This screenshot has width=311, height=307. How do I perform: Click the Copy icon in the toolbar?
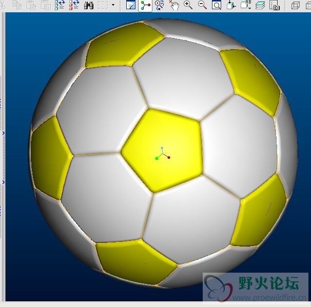click(17, 5)
